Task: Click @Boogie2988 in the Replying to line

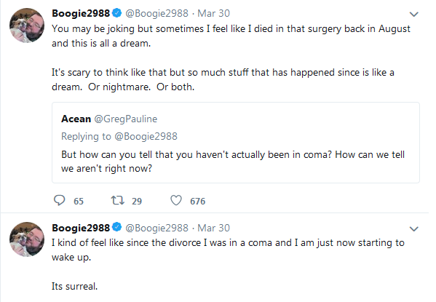Action: coord(146,136)
